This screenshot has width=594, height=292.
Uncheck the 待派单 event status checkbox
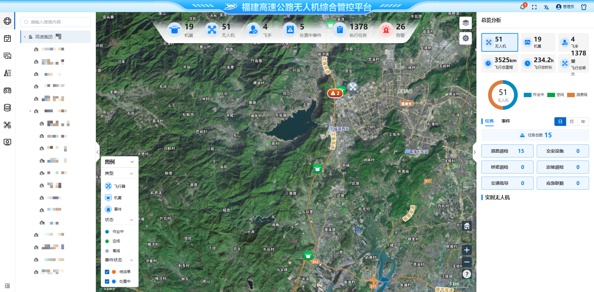(x=107, y=272)
